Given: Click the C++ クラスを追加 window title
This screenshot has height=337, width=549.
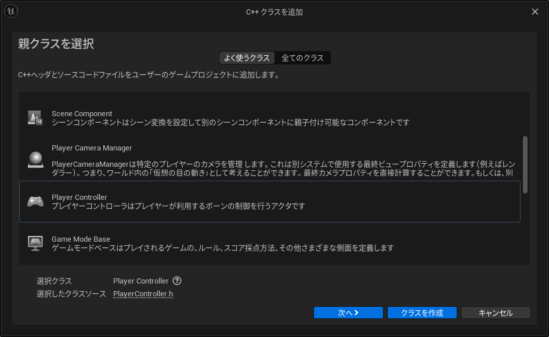Looking at the screenshot, I should (274, 12).
